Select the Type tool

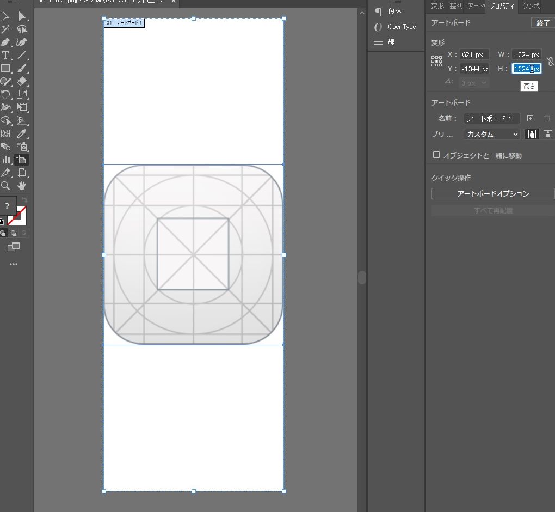[x=5, y=56]
